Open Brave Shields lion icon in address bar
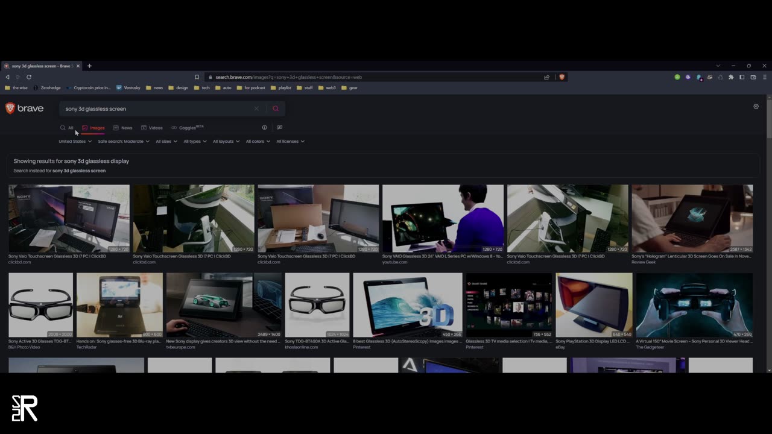The image size is (772, 434). tap(562, 77)
